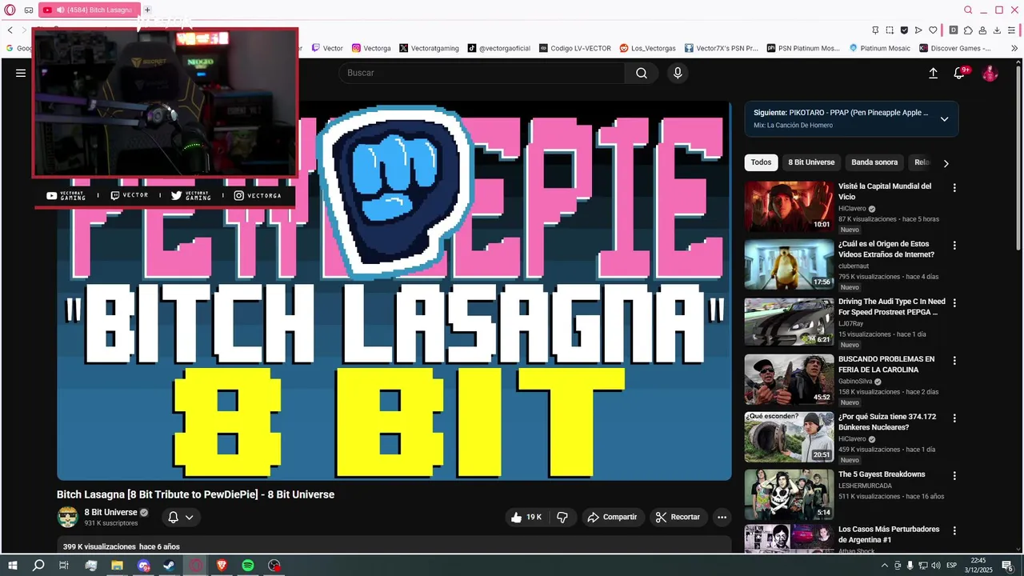Open Opera player/flow arrow icon
The image size is (1024, 576).
pyautogui.click(x=918, y=30)
